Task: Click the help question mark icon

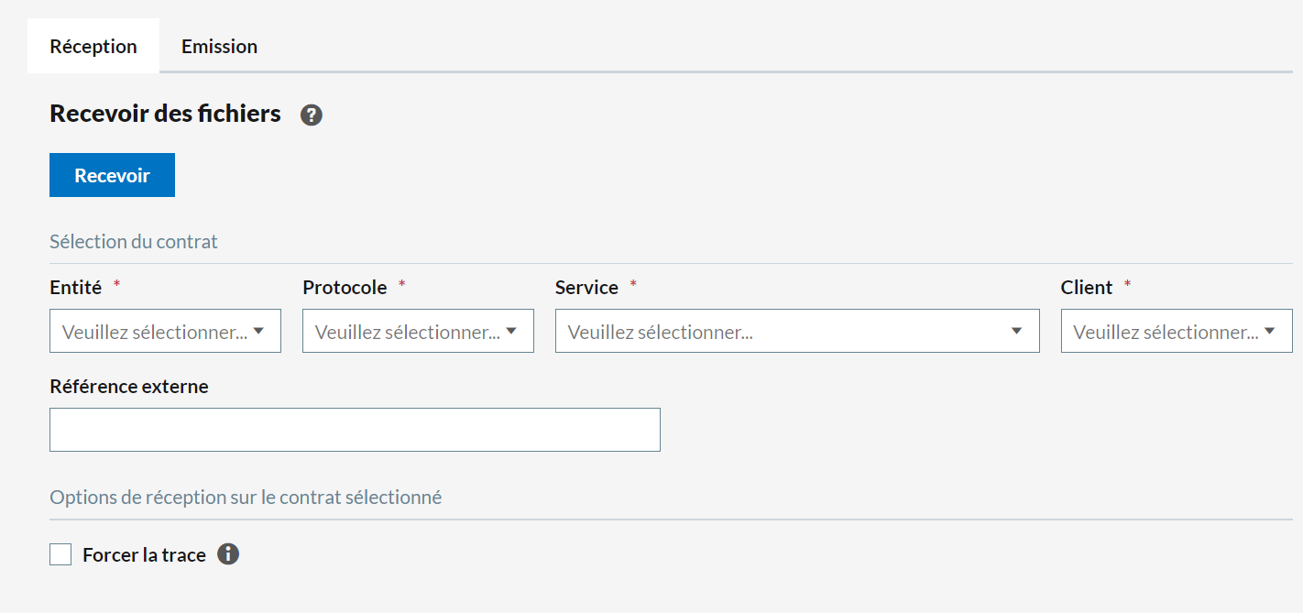Action: coord(312,115)
